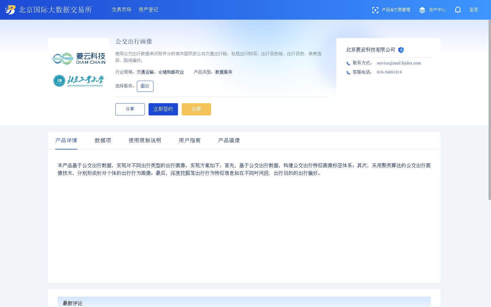491x307 pixels.
Task: Switch to the 使用限制说明 tab
Action: pyautogui.click(x=145, y=141)
